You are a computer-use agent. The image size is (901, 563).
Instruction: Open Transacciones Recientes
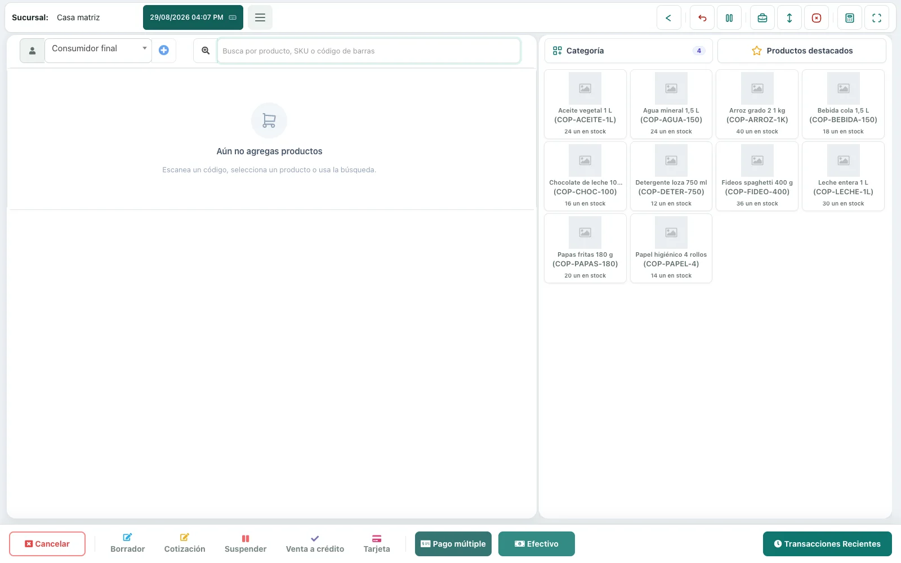827,544
